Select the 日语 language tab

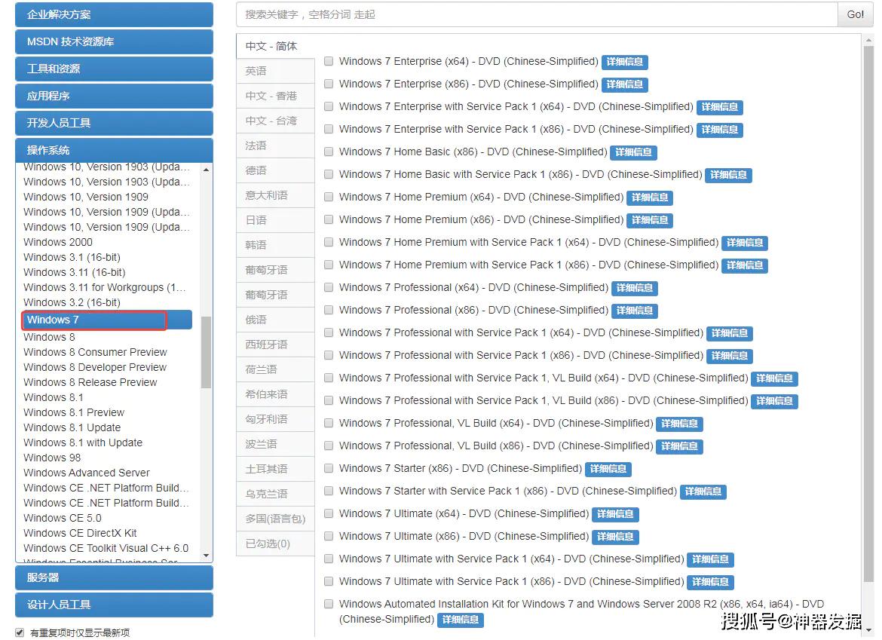[x=275, y=220]
